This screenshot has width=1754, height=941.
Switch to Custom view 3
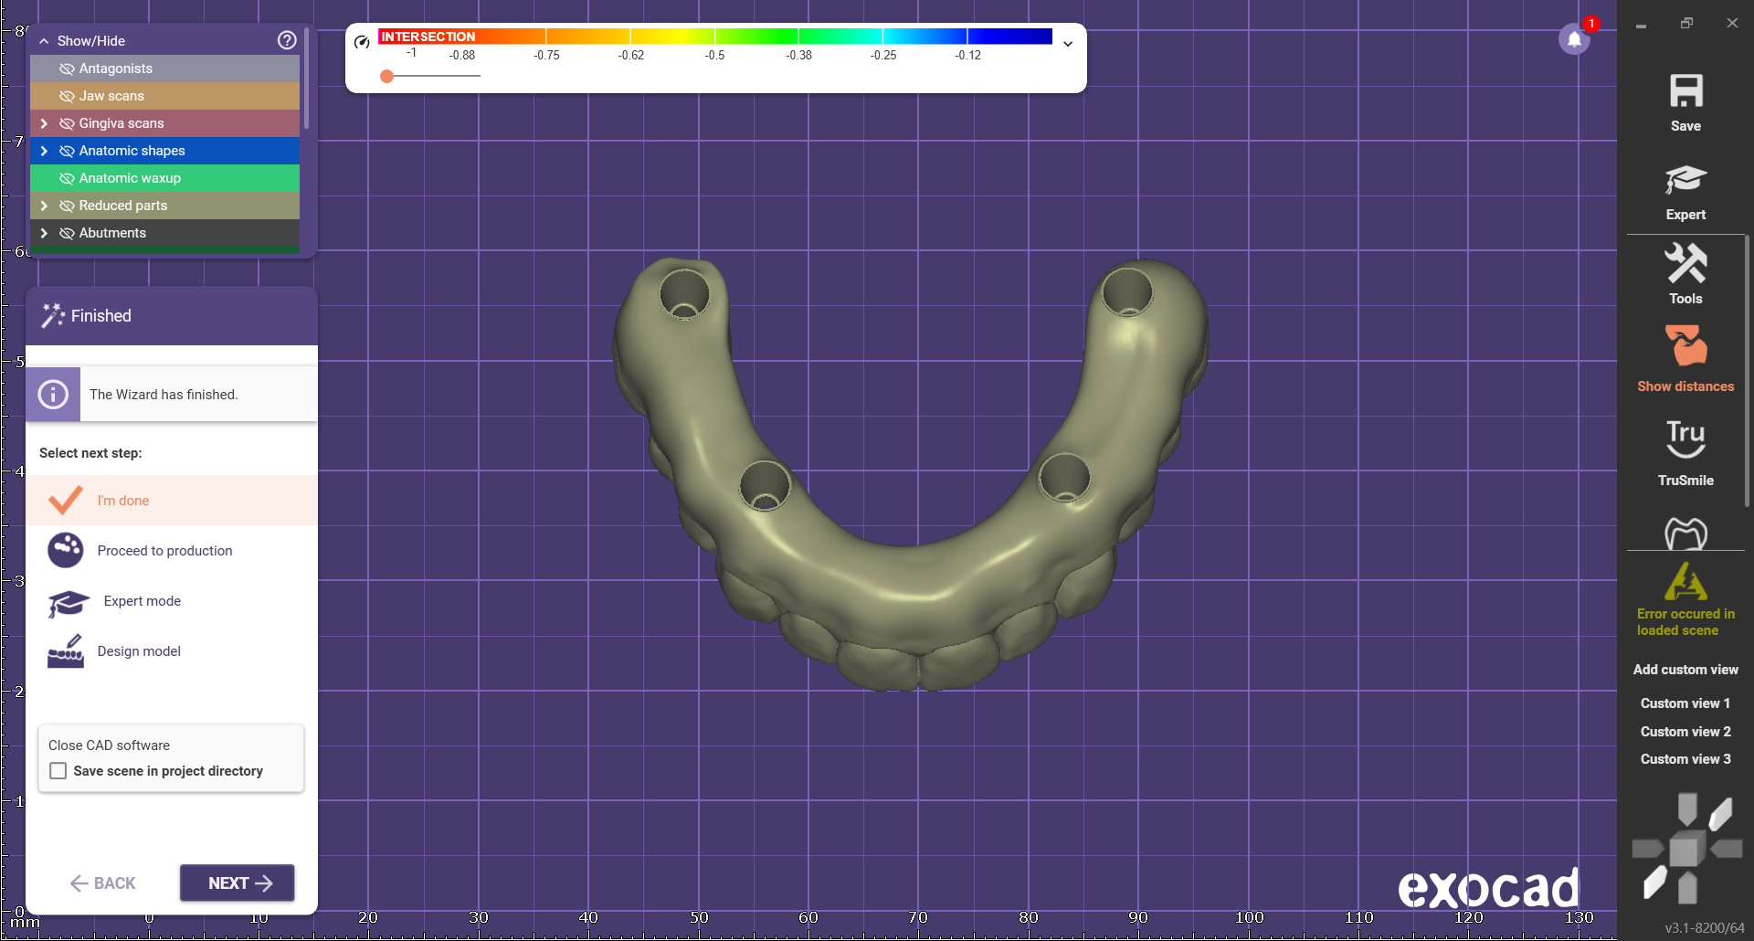click(1685, 758)
